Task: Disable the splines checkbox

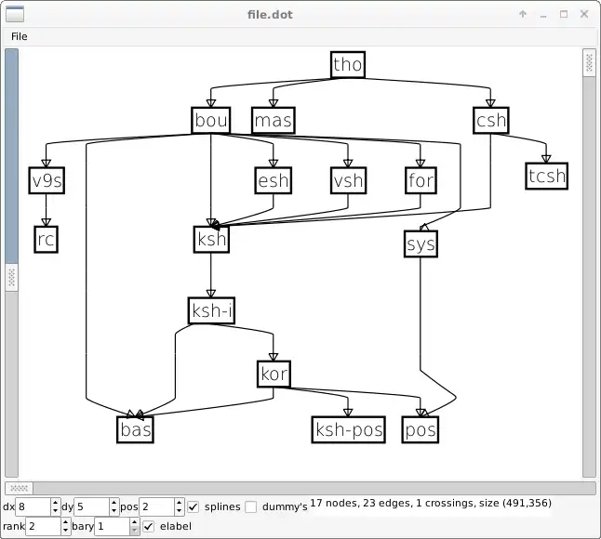Action: (194, 506)
